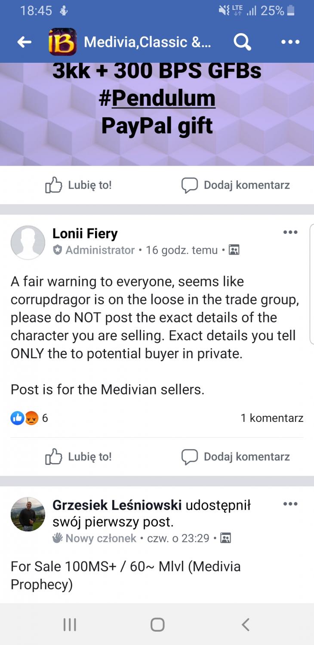Open the group title Medivia,Classic
The image size is (314, 645).
point(147,42)
